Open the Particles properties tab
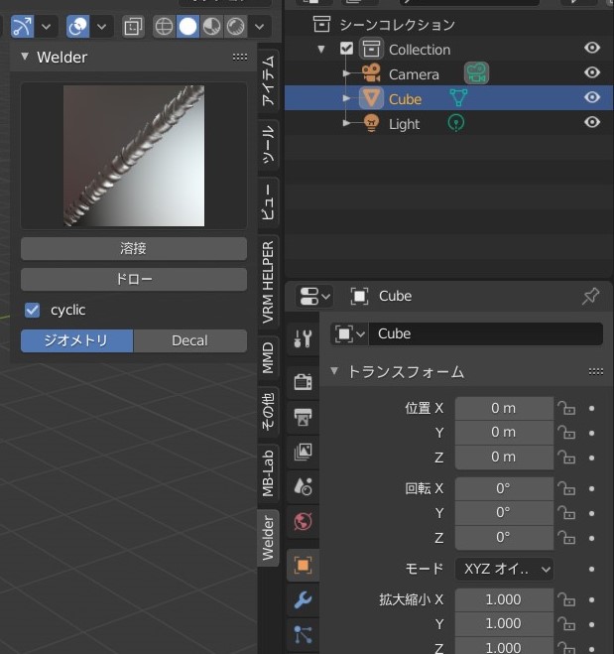Image resolution: width=614 pixels, height=654 pixels. coord(304,634)
